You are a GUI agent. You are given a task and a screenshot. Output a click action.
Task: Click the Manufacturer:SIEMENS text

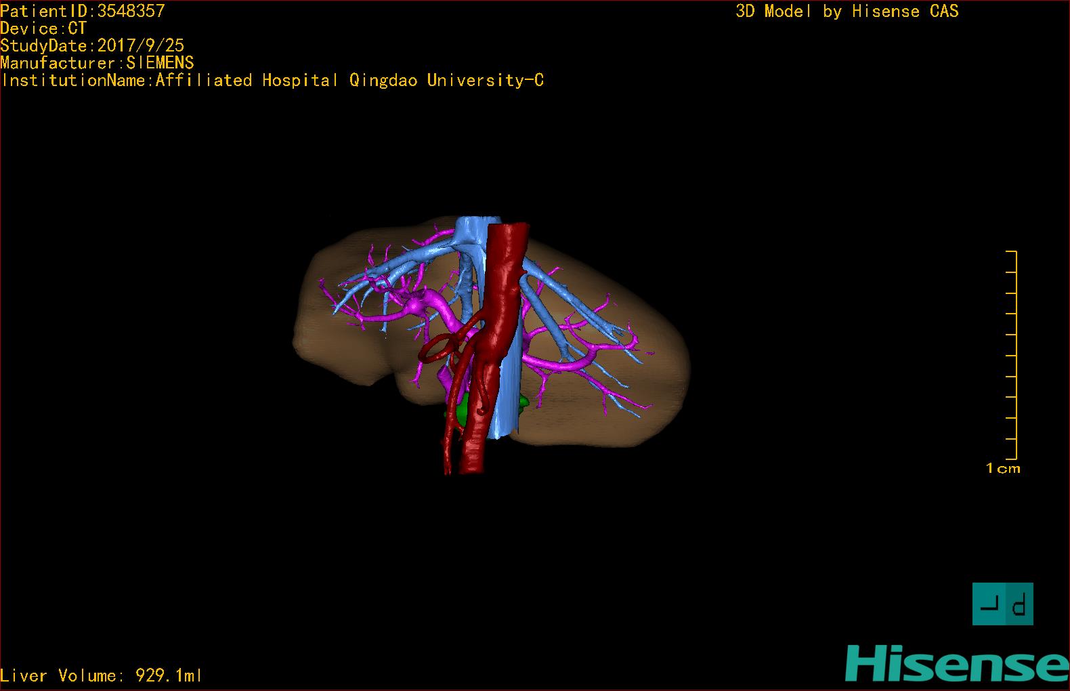[98, 63]
